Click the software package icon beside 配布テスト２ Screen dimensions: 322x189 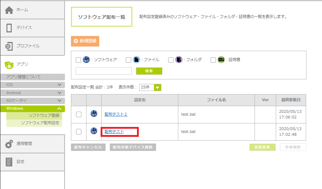[94, 114]
